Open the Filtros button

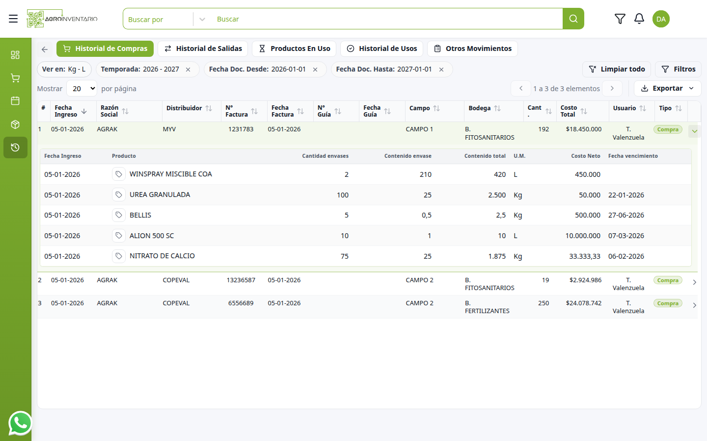pyautogui.click(x=678, y=69)
